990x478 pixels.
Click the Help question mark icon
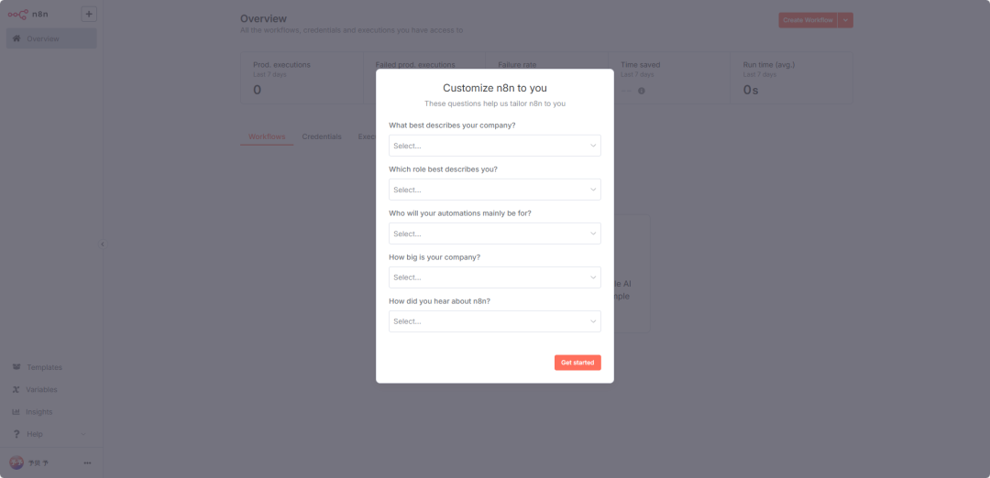click(16, 434)
